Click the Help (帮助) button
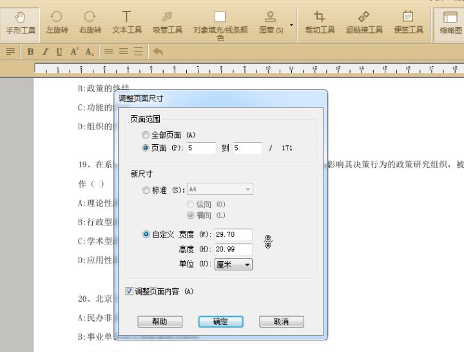Screen dimensions: 464x352 tap(160, 322)
